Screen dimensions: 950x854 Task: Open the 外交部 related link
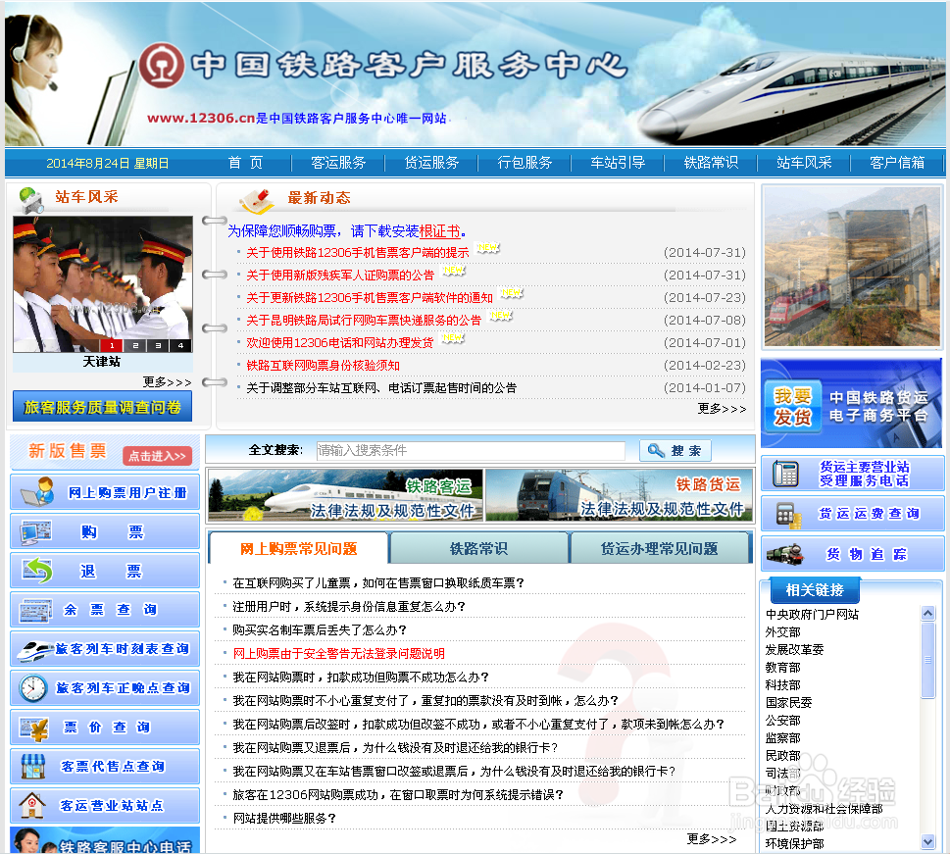[782, 631]
